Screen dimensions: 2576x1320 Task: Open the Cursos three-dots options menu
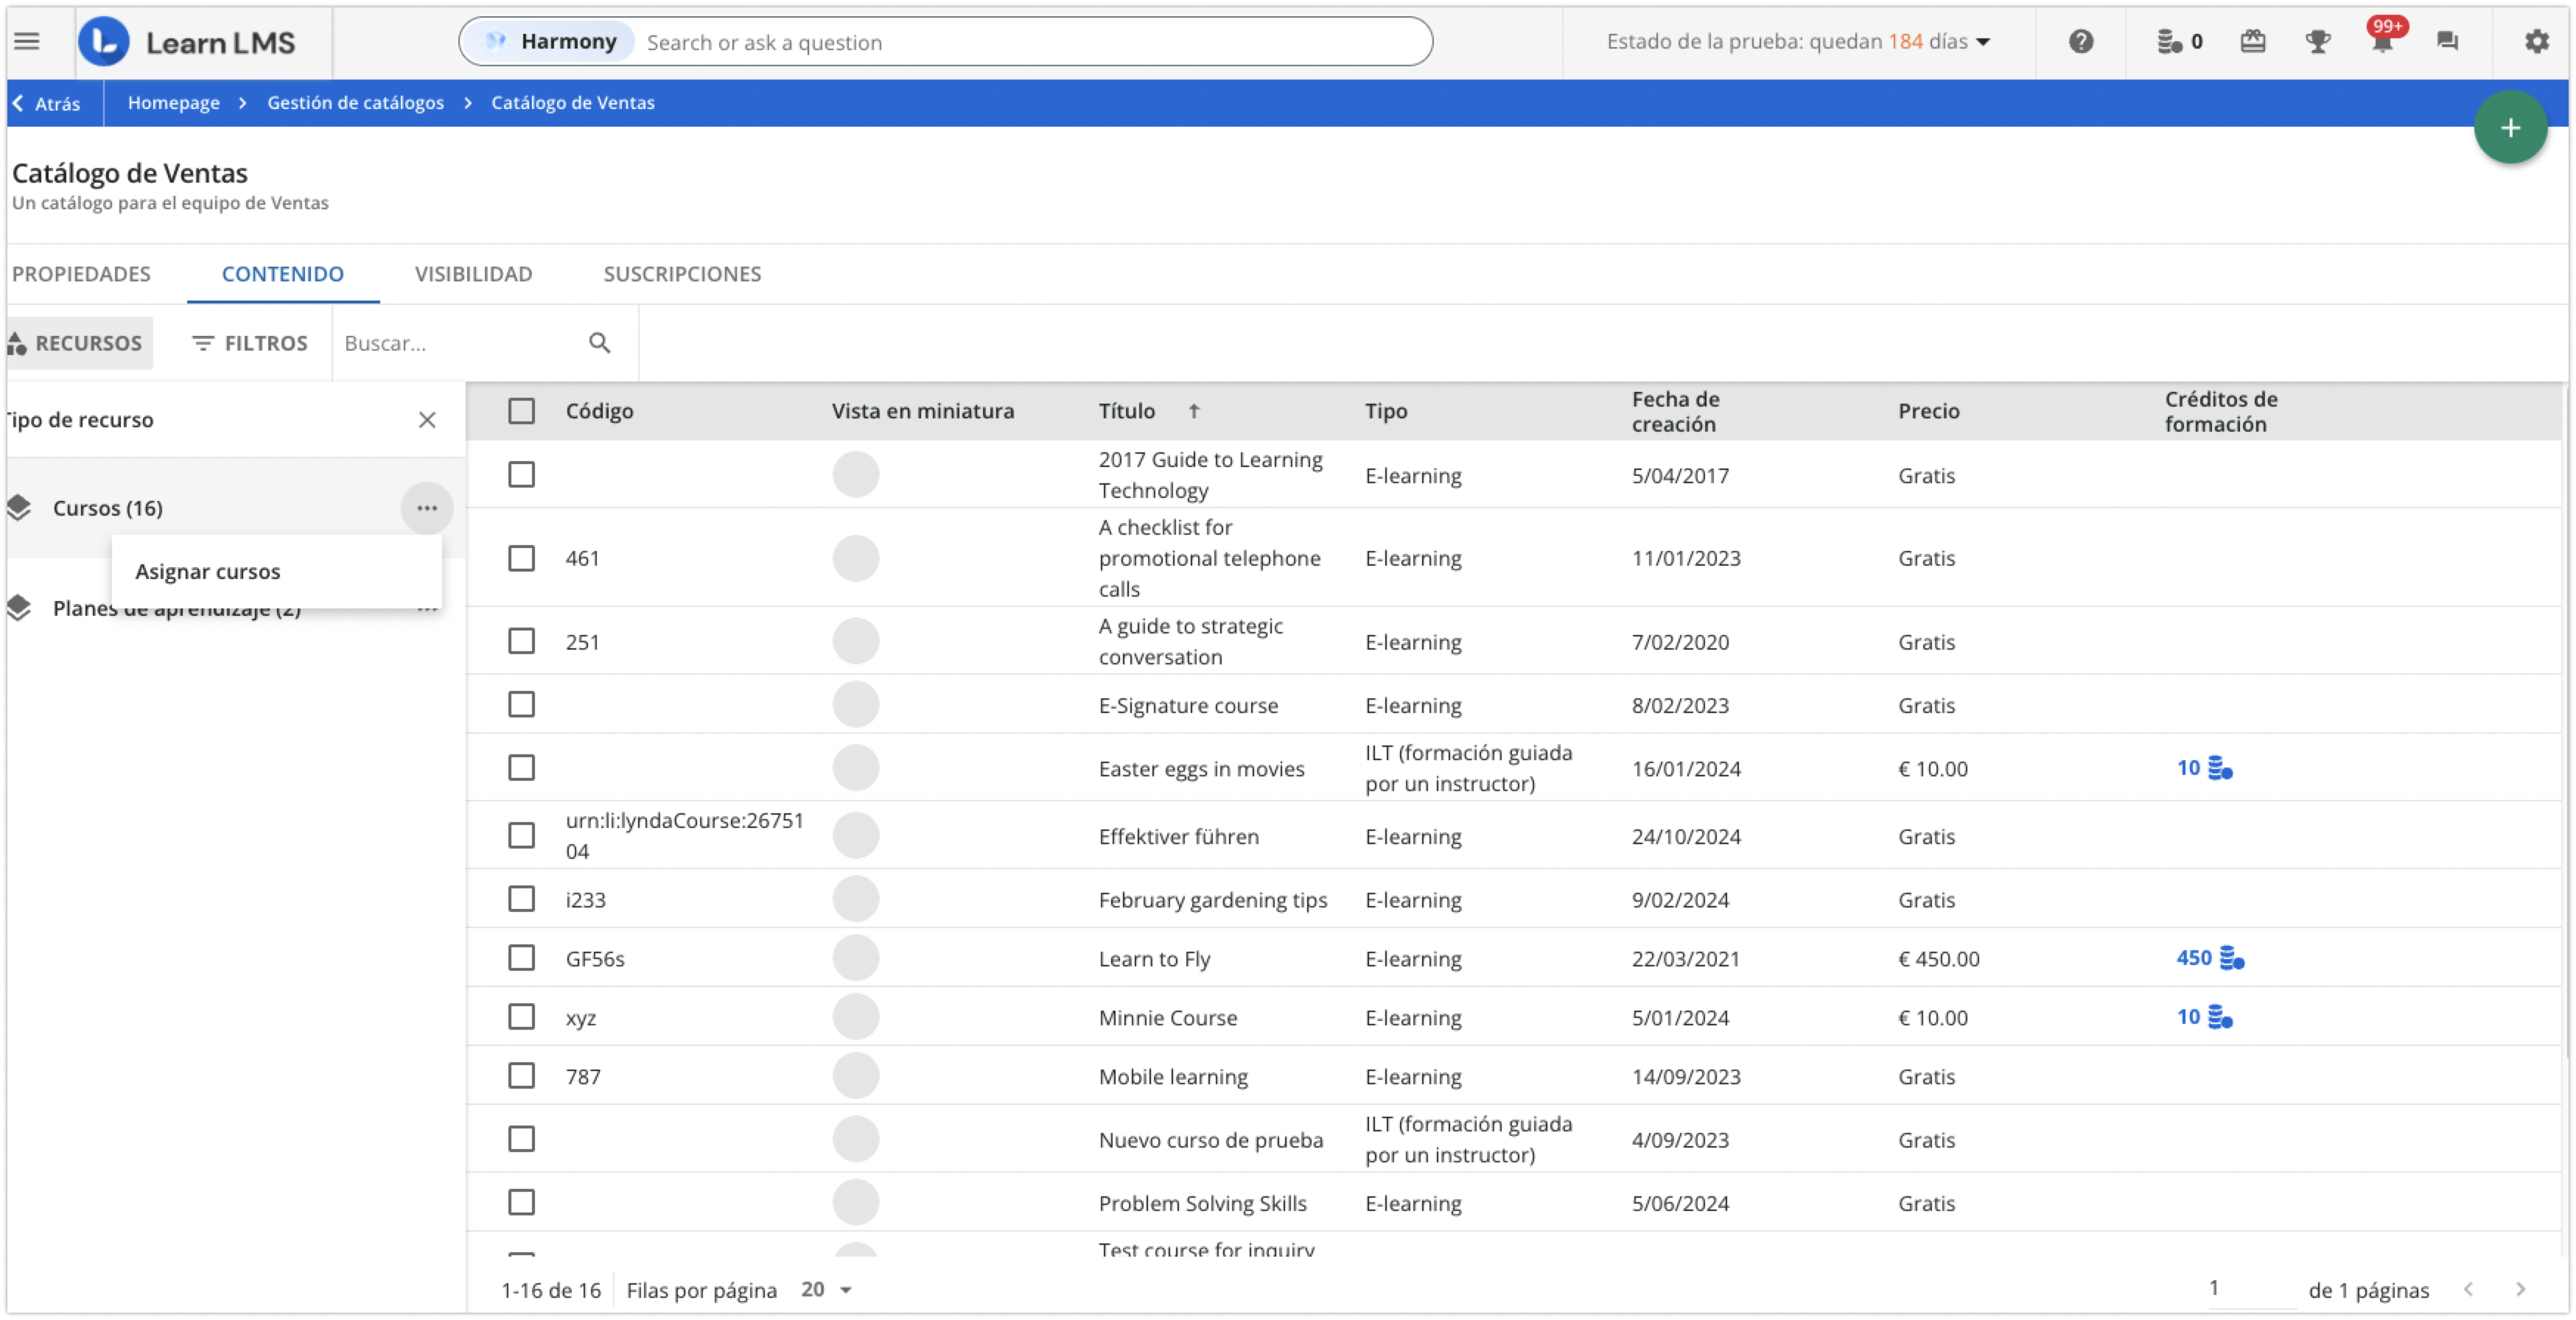pos(427,508)
